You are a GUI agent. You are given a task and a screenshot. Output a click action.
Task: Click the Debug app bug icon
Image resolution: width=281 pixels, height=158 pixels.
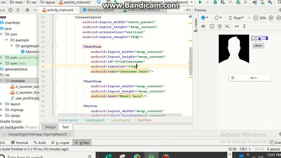click(x=215, y=2)
